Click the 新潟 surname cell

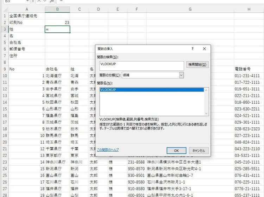[x=80, y=169]
